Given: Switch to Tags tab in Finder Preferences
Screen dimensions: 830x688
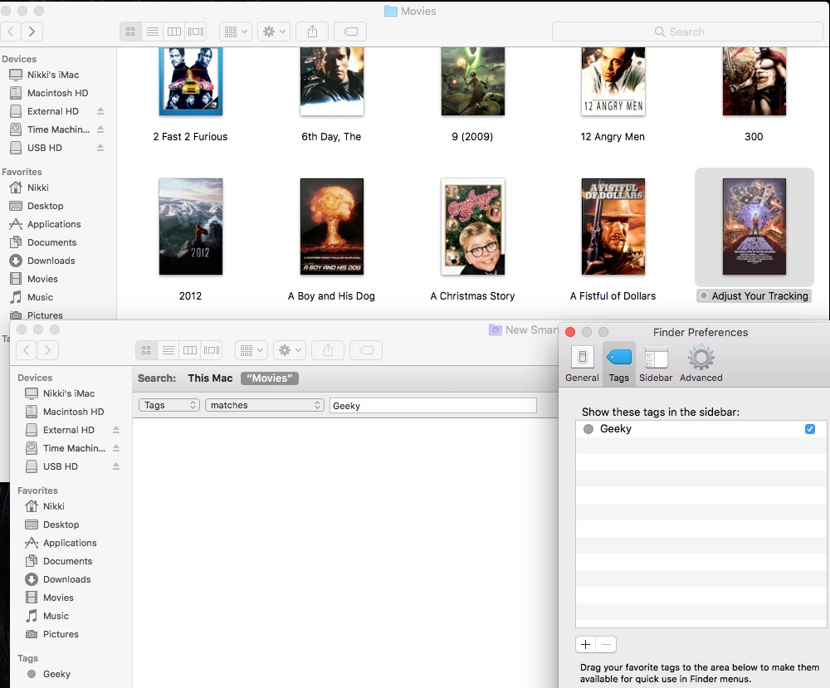Looking at the screenshot, I should click(x=619, y=364).
